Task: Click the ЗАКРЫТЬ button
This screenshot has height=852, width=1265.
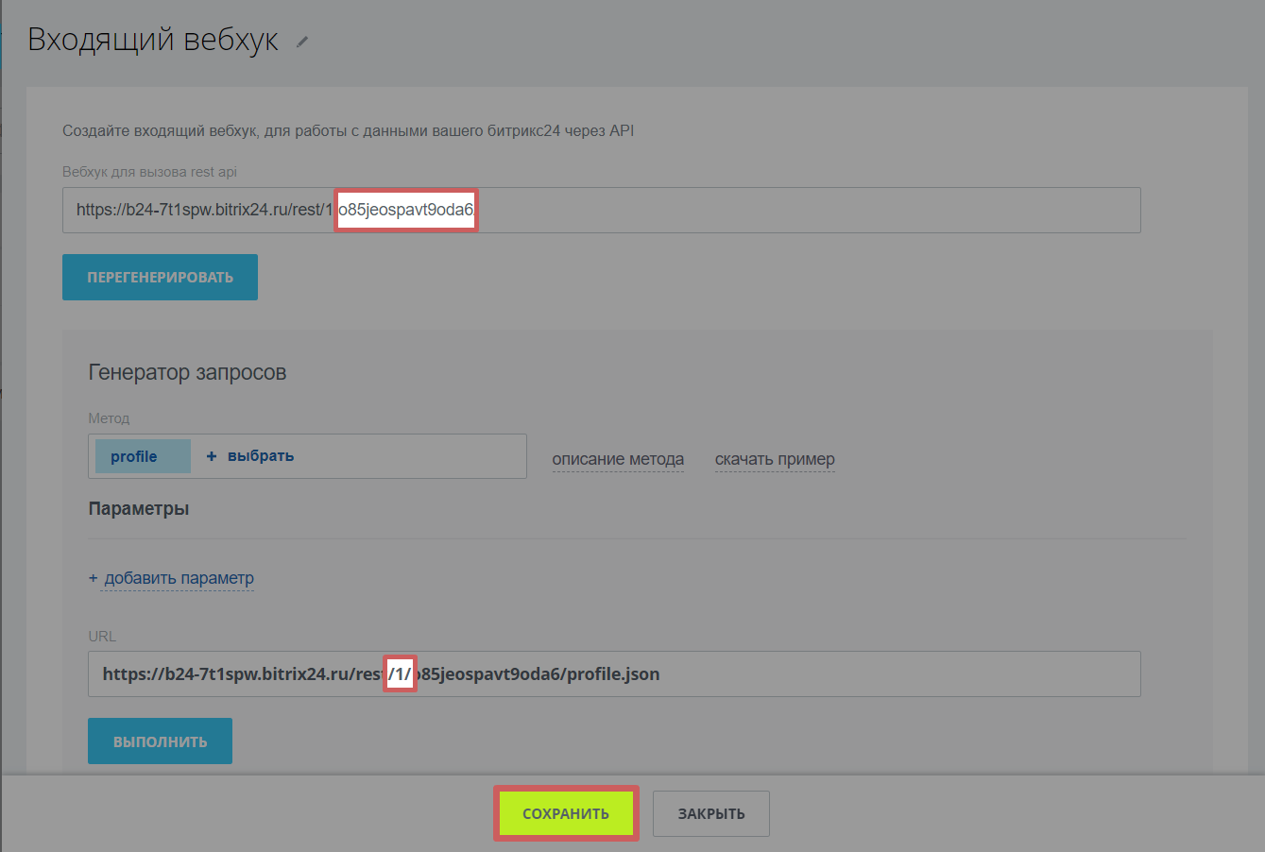Action: click(710, 813)
